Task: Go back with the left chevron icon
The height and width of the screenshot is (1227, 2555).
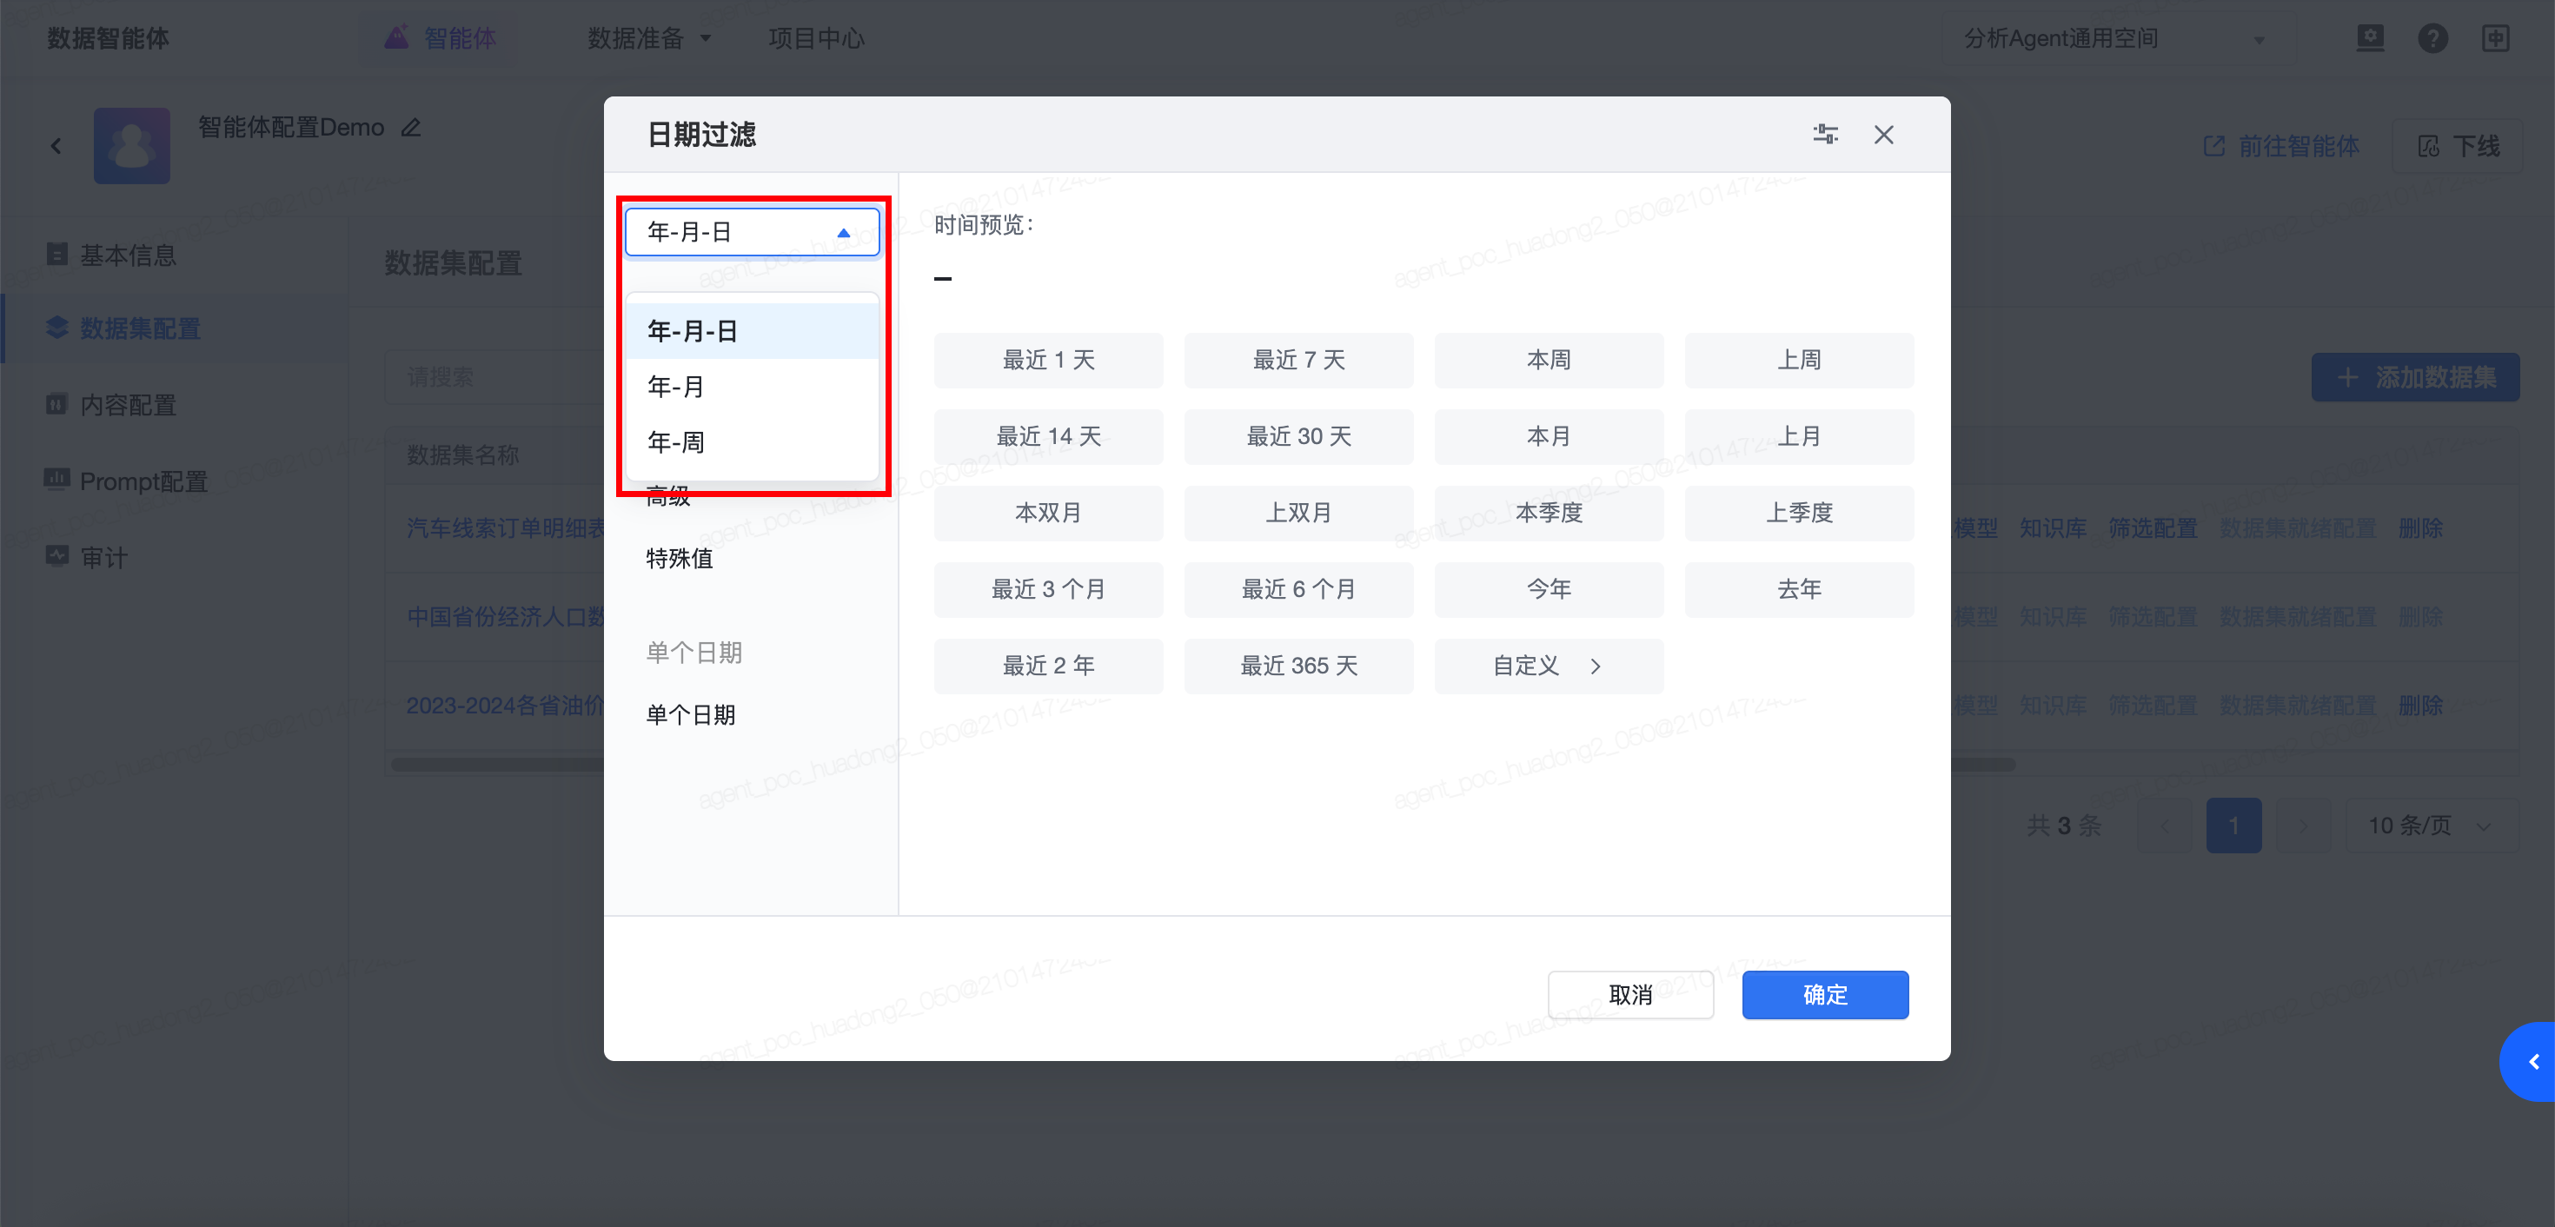Action: click(56, 146)
